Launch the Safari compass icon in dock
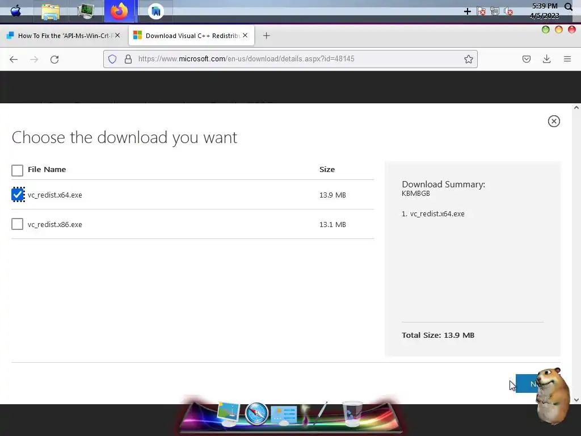 [x=256, y=413]
